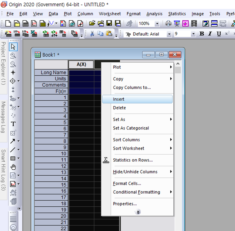The height and width of the screenshot is (231, 235).
Task: Choose Delete from context menu
Action: [137, 108]
